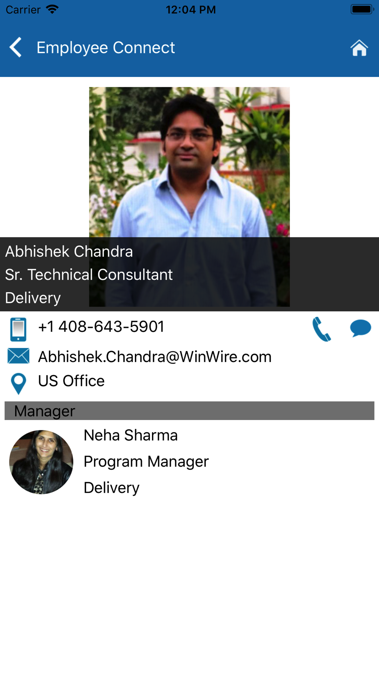
Task: Open Neha Sharma's profile photo
Action: click(x=41, y=462)
